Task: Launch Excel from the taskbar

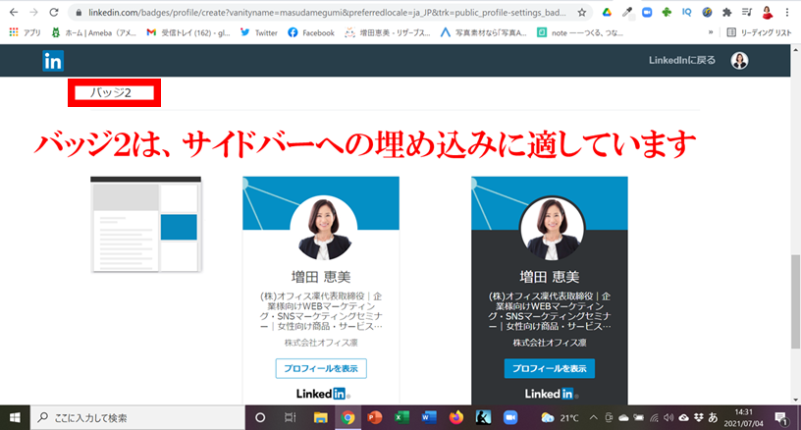Action: [x=401, y=417]
